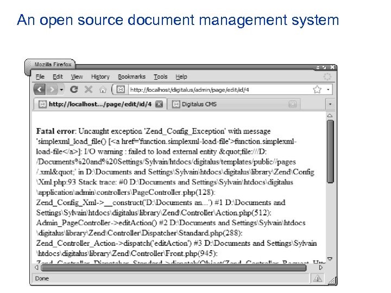Stop loading with the X stop icon

tap(89, 89)
